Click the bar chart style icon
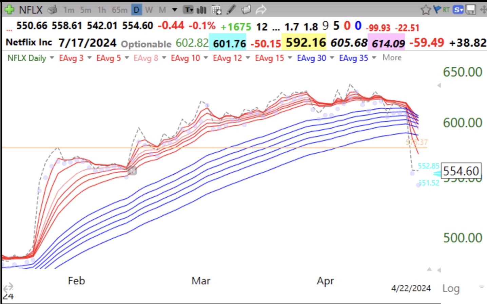The height and width of the screenshot is (304, 487). (201, 10)
